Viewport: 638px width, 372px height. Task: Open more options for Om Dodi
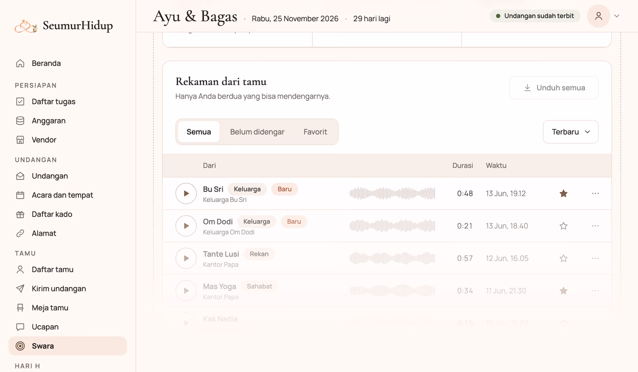click(x=595, y=226)
